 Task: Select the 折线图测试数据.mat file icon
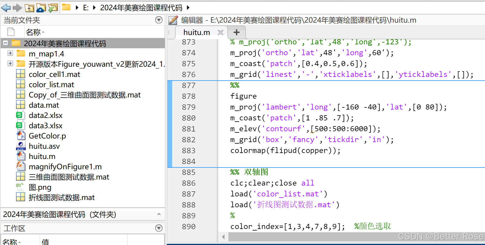(21, 197)
